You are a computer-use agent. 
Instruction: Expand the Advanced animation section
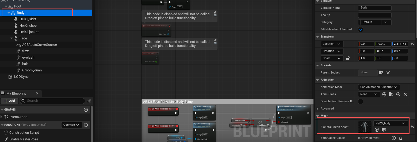pos(317,109)
